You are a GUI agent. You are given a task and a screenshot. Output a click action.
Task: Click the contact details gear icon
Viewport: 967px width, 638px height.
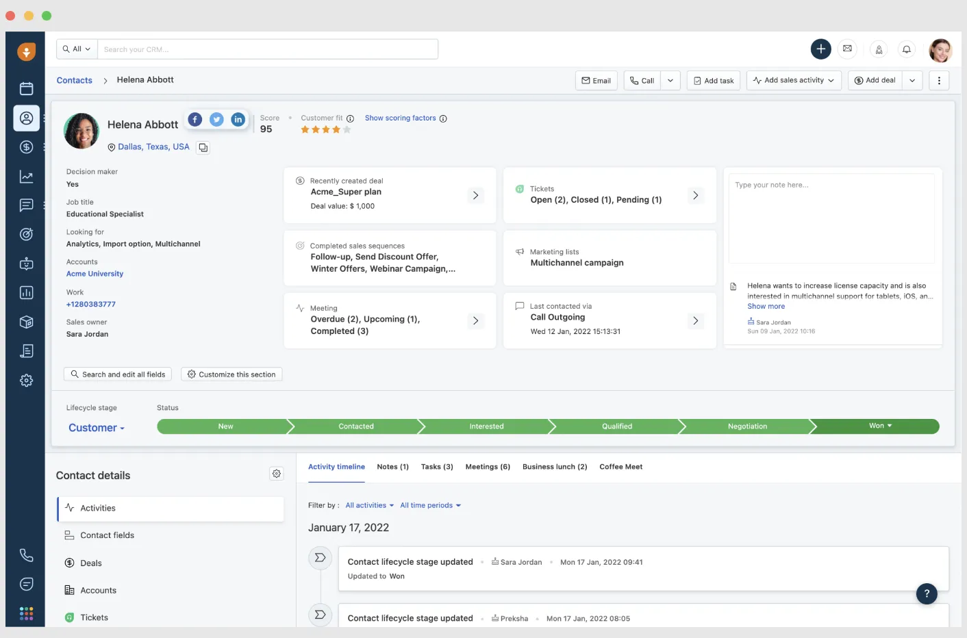tap(277, 474)
